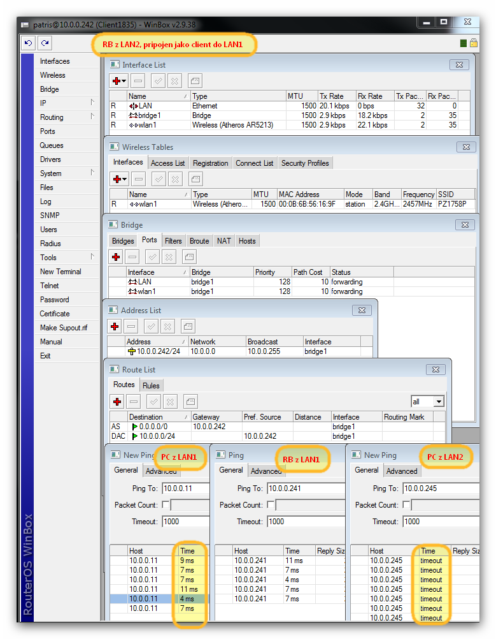Click the minus remove button in Route List
This screenshot has height=639, width=496.
click(134, 401)
